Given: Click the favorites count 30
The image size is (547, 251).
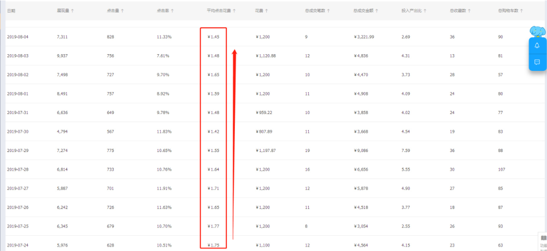Looking at the screenshot, I should [x=452, y=169].
